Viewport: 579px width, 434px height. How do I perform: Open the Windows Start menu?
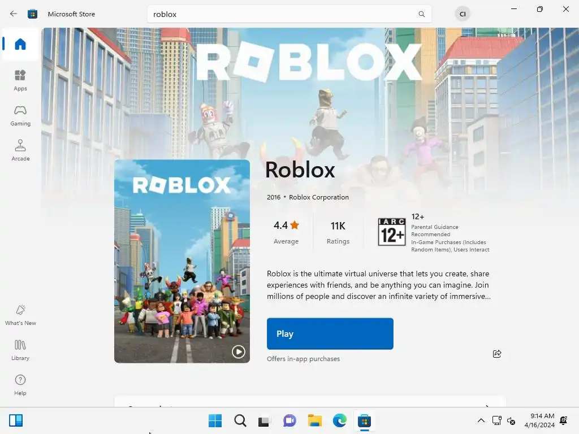tap(215, 420)
